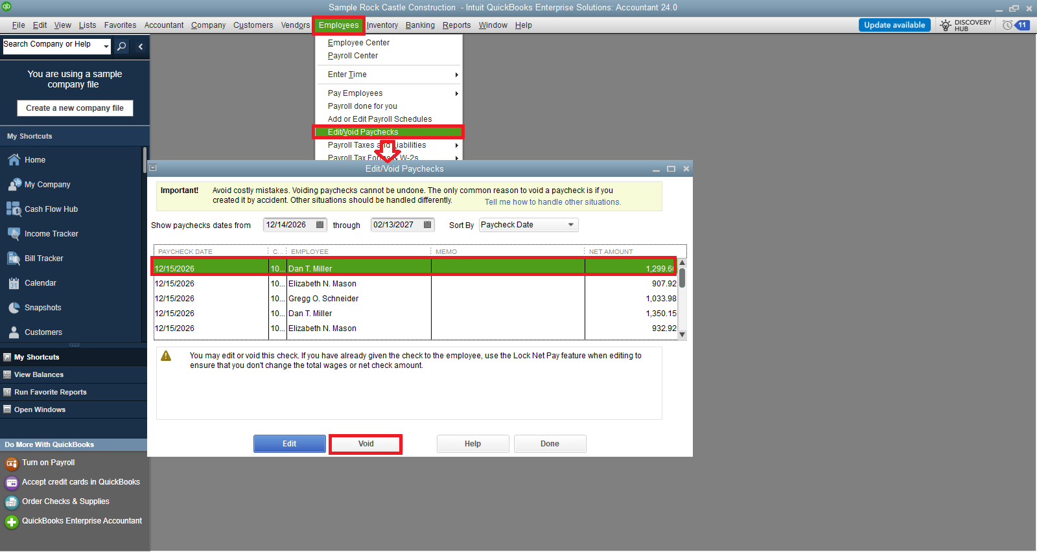
Task: Open Cash Flow Hub icon
Action: click(14, 209)
